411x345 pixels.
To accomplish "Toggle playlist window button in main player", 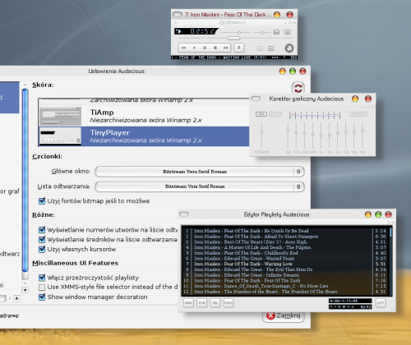I will tap(287, 32).
